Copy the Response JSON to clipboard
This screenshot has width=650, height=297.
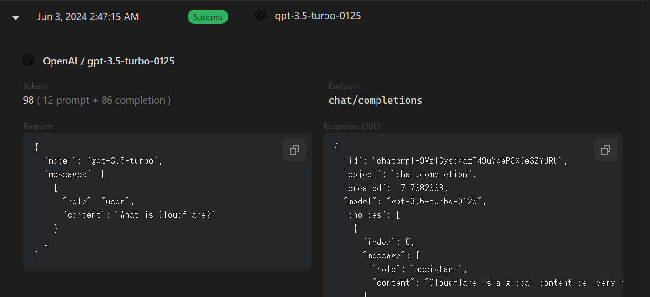click(606, 150)
